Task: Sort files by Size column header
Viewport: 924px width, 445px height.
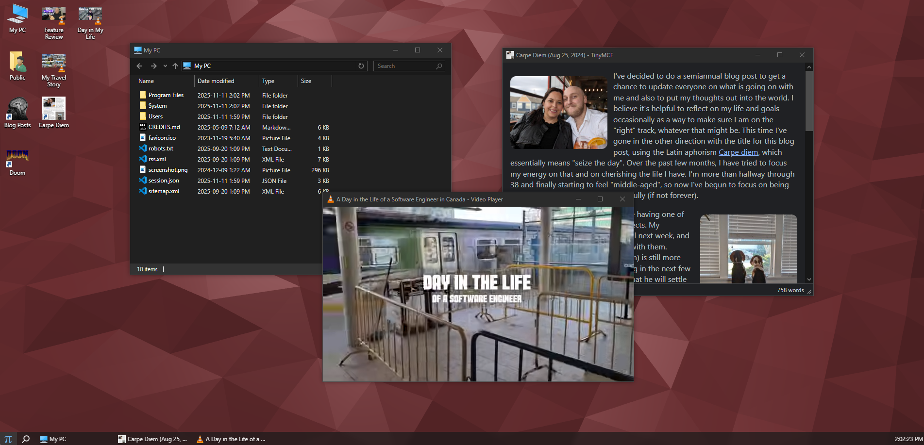Action: click(x=306, y=81)
